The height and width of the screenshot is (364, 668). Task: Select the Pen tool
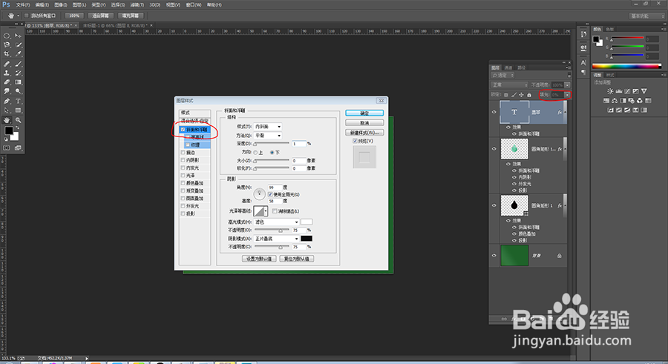click(7, 102)
